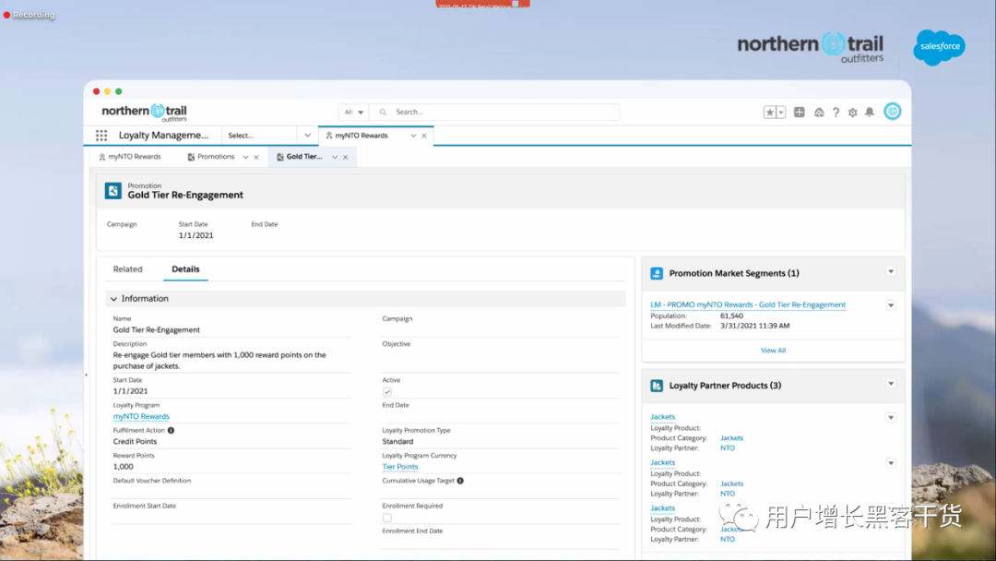Click the Fulfillment Action info icon

point(171,430)
